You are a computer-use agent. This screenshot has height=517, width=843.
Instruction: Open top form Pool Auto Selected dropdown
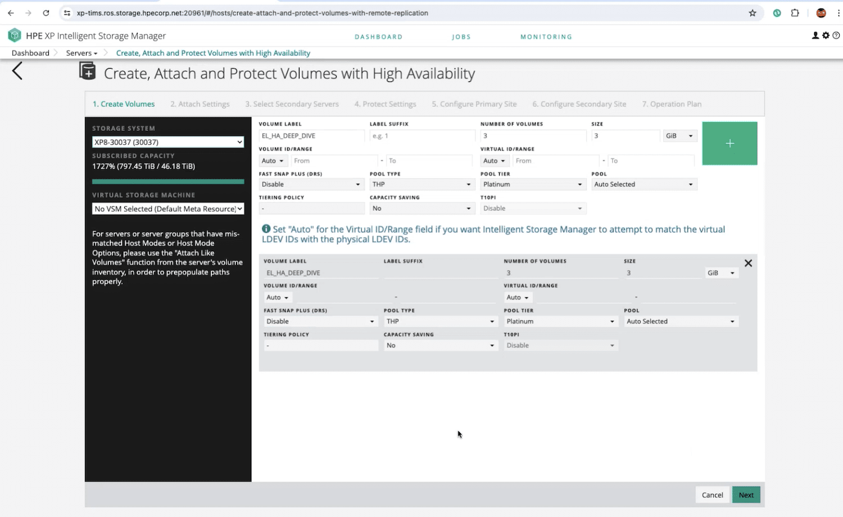tap(644, 184)
